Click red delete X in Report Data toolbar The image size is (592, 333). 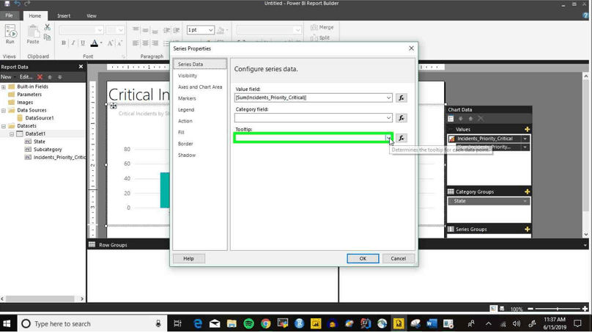pos(40,77)
